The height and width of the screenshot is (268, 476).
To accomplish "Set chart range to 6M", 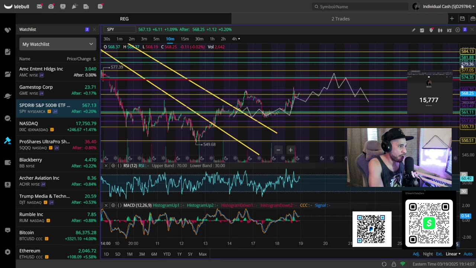I will pyautogui.click(x=154, y=254).
